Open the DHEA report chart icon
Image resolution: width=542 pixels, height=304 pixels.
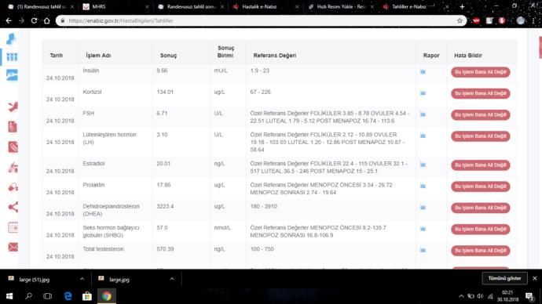[x=423, y=208]
